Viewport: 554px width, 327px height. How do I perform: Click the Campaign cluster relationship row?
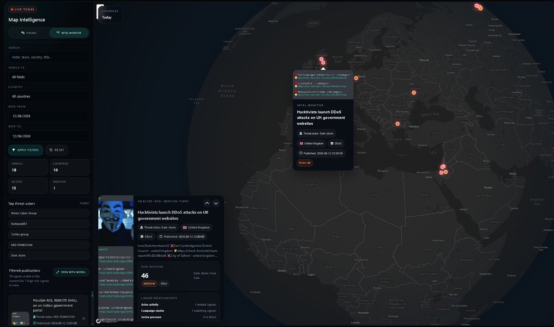pyautogui.click(x=178, y=311)
